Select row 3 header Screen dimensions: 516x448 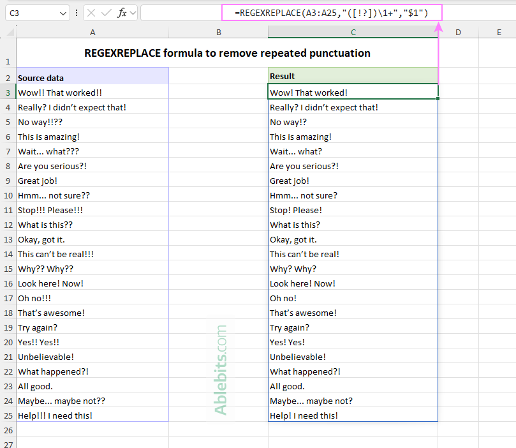(x=8, y=93)
